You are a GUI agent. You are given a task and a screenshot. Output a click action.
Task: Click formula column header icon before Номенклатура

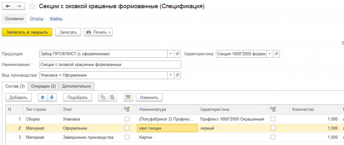pyautogui.click(x=127, y=109)
